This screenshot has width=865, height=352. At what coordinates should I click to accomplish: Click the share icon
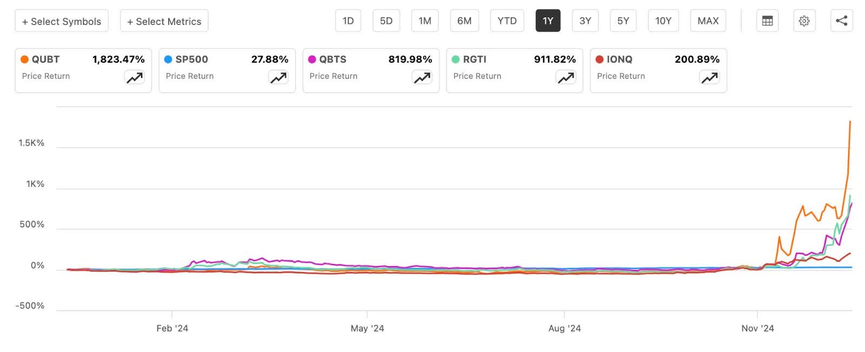point(841,21)
